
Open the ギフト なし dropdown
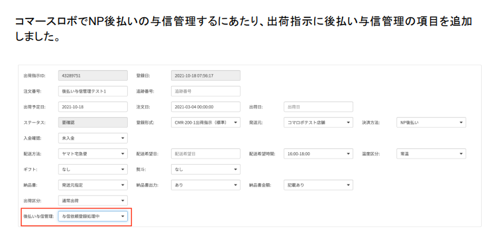pyautogui.click(x=93, y=169)
